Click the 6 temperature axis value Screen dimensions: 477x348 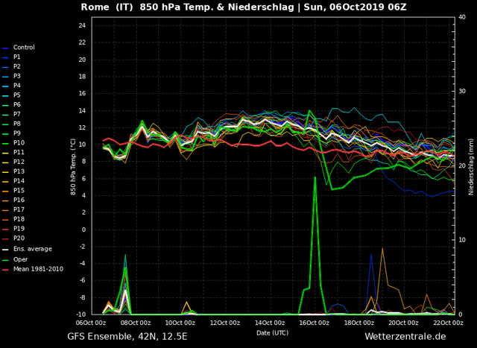[x=84, y=179]
